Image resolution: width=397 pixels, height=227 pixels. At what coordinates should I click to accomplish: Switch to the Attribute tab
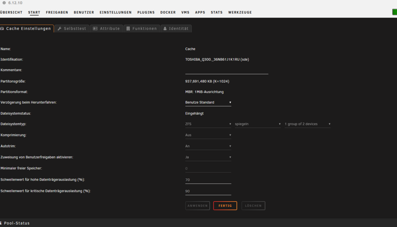pos(106,28)
